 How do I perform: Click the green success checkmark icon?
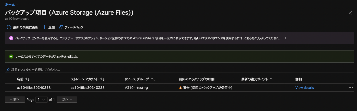pyautogui.click(x=11, y=57)
